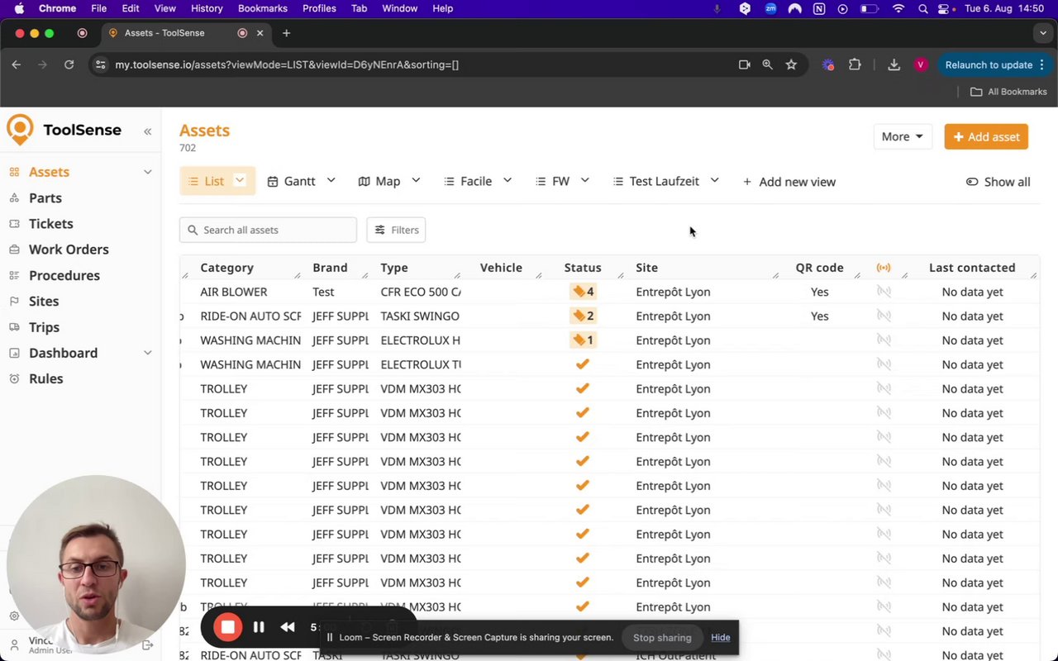Expand the Dashboard chevron in the sidebar

[148, 353]
